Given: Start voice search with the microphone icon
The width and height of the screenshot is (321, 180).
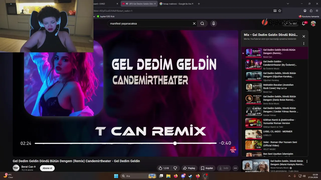Looking at the screenshot, I should [x=214, y=23].
